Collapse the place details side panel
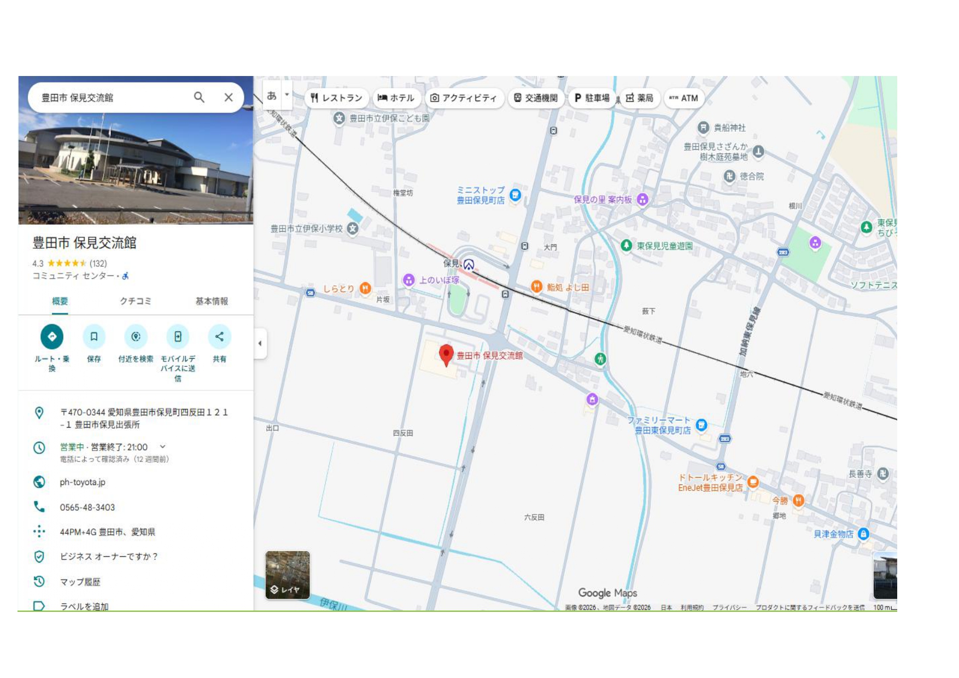This screenshot has height=678, width=959. pyautogui.click(x=260, y=343)
